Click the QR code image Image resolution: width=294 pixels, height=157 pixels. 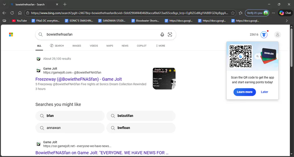click(x=240, y=56)
